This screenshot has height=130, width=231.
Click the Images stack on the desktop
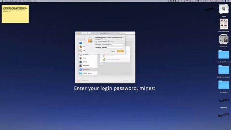(x=224, y=9)
